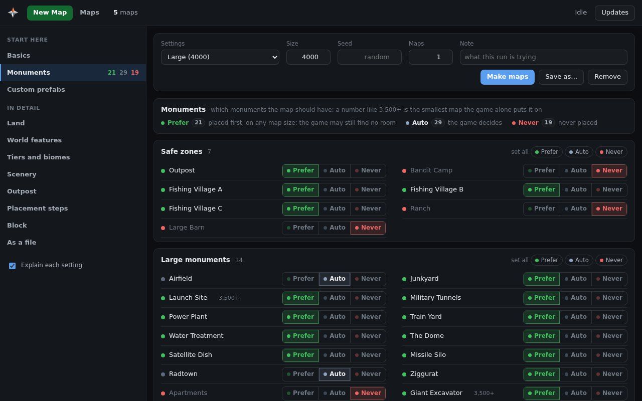
Task: Set Bandit Camp to Prefer
Action: pyautogui.click(x=542, y=171)
